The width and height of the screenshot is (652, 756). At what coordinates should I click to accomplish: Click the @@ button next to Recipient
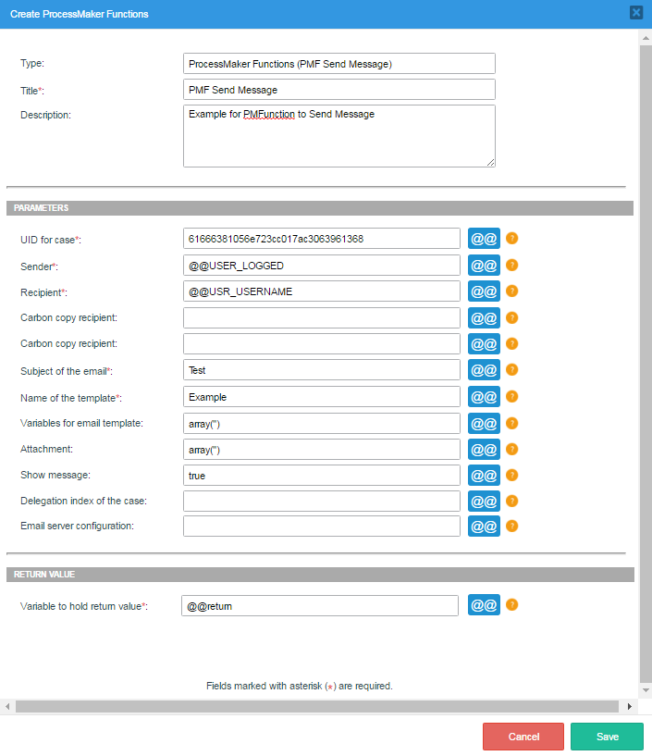(x=484, y=291)
